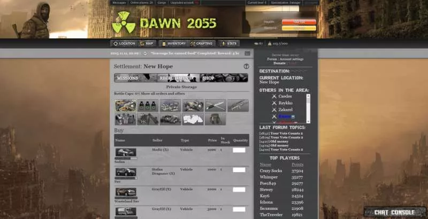Select the rifle shop category

click(x=238, y=106)
